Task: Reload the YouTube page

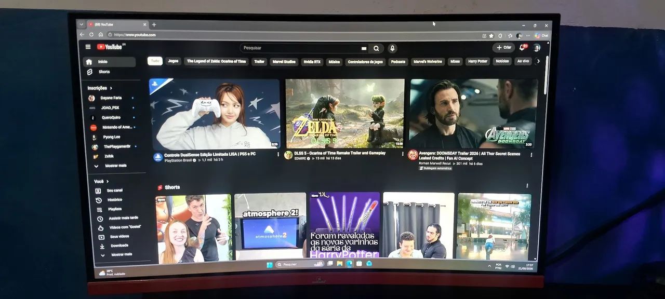Action: [91, 34]
